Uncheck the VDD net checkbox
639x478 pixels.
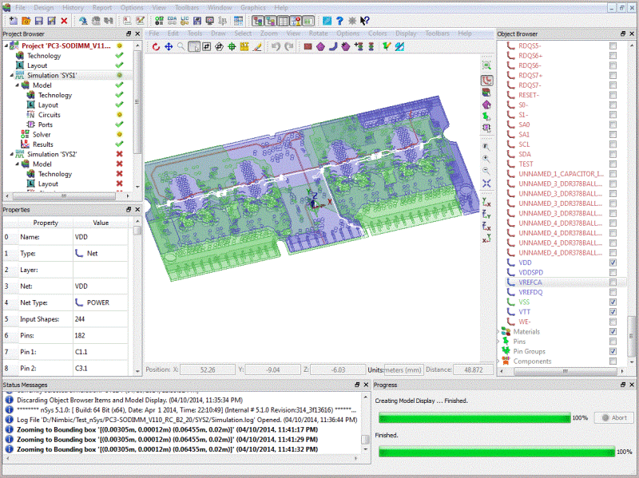(x=613, y=263)
